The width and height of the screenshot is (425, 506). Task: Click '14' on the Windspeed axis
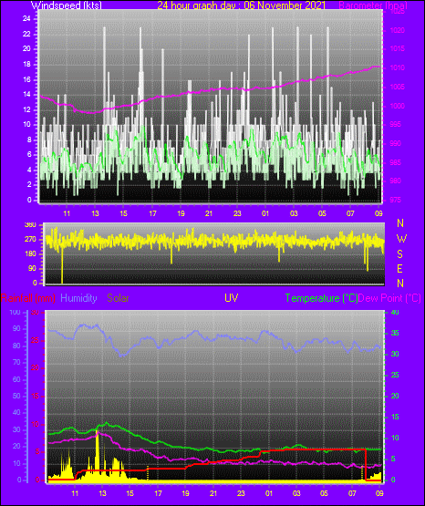(x=26, y=94)
